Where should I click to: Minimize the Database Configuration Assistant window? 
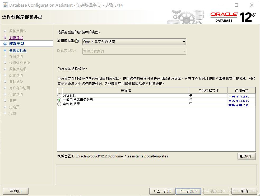point(221,5)
